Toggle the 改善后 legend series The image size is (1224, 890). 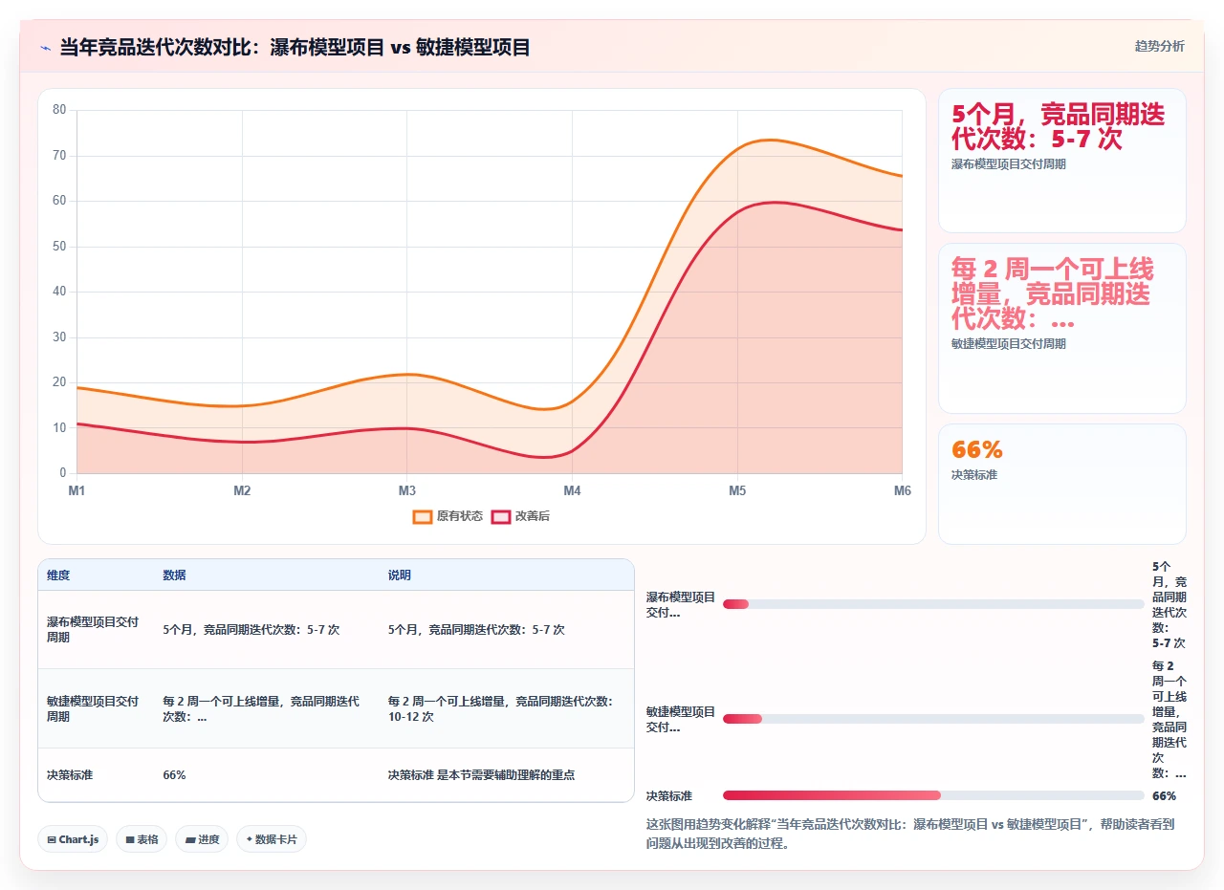(x=520, y=516)
